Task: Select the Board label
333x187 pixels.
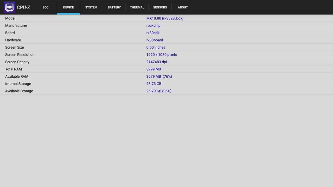Action: point(10,33)
